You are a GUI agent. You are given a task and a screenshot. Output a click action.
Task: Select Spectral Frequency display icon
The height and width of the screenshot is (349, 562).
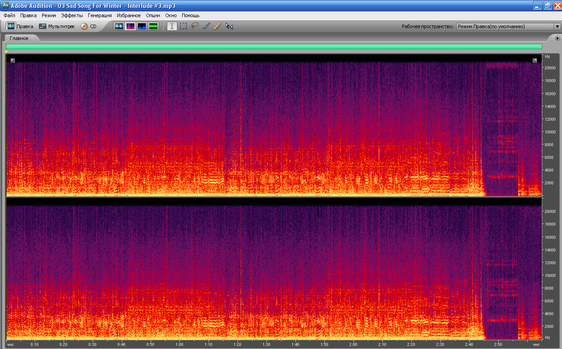(130, 26)
